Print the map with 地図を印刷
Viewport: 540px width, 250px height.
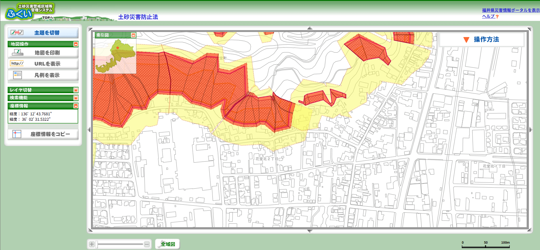pos(43,53)
